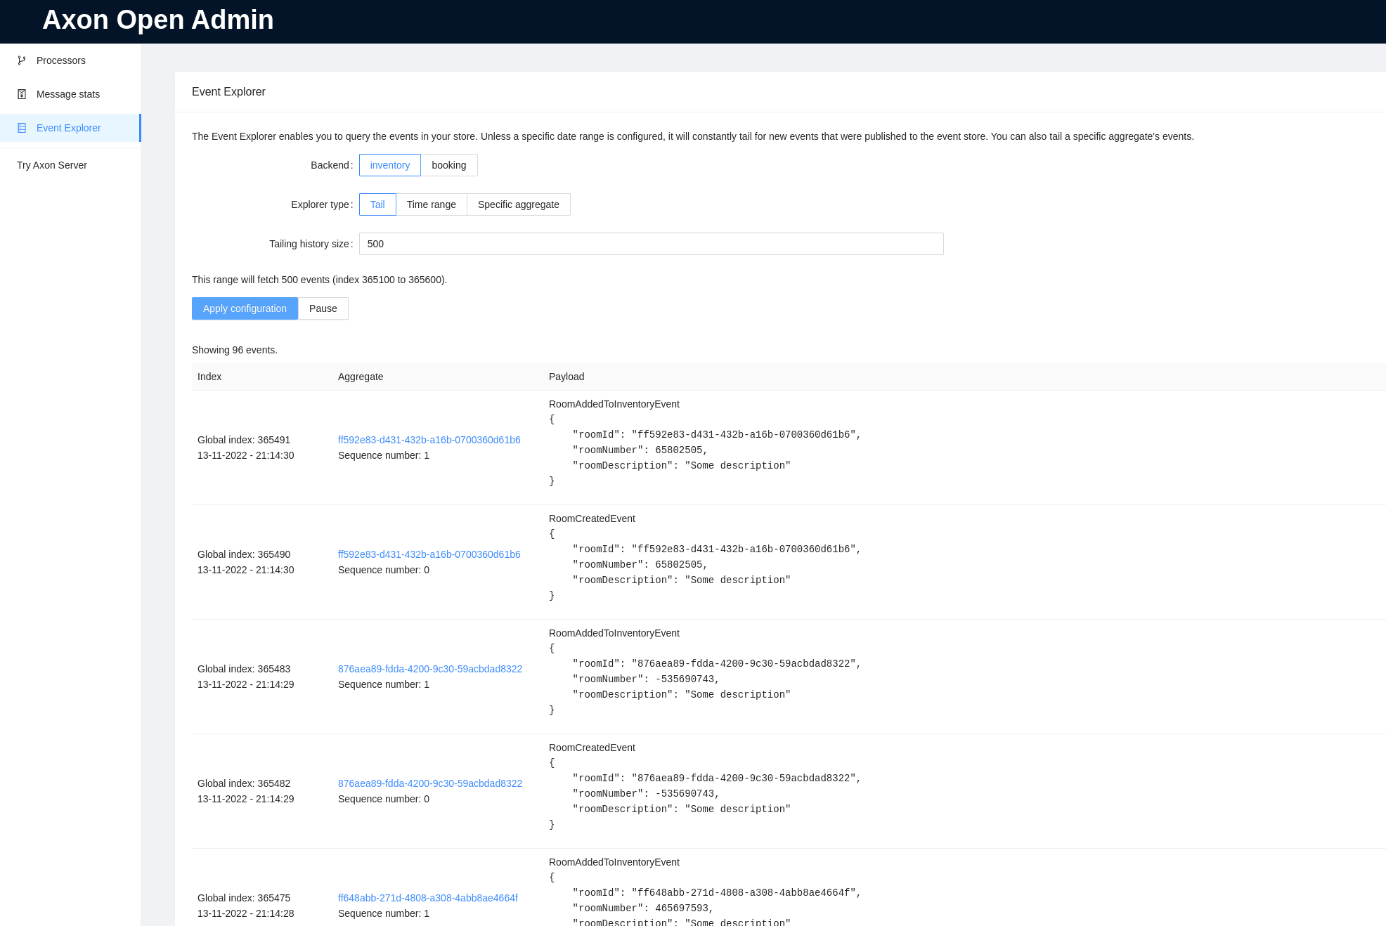Select Tail explorer type
Viewport: 1386px width, 926px height.
pos(377,204)
